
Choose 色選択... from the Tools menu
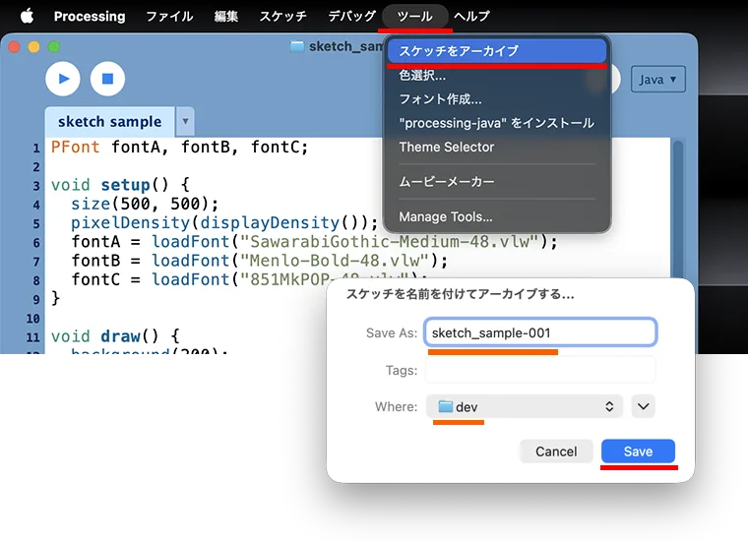coord(497,76)
